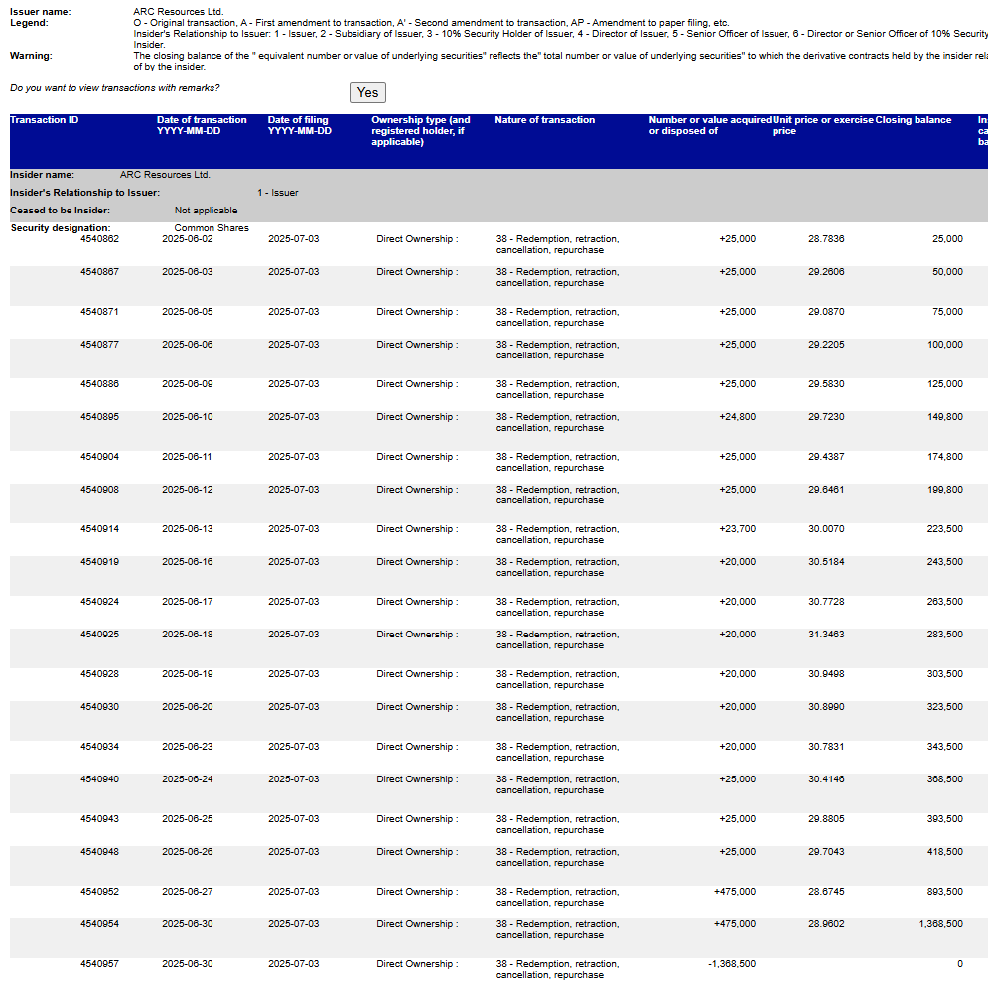Click the Warning label text

27,56
